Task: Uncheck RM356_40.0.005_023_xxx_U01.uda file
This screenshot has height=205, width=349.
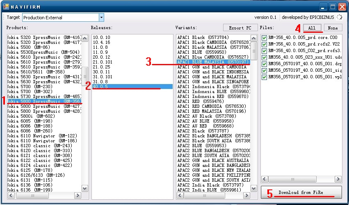Action: click(264, 57)
